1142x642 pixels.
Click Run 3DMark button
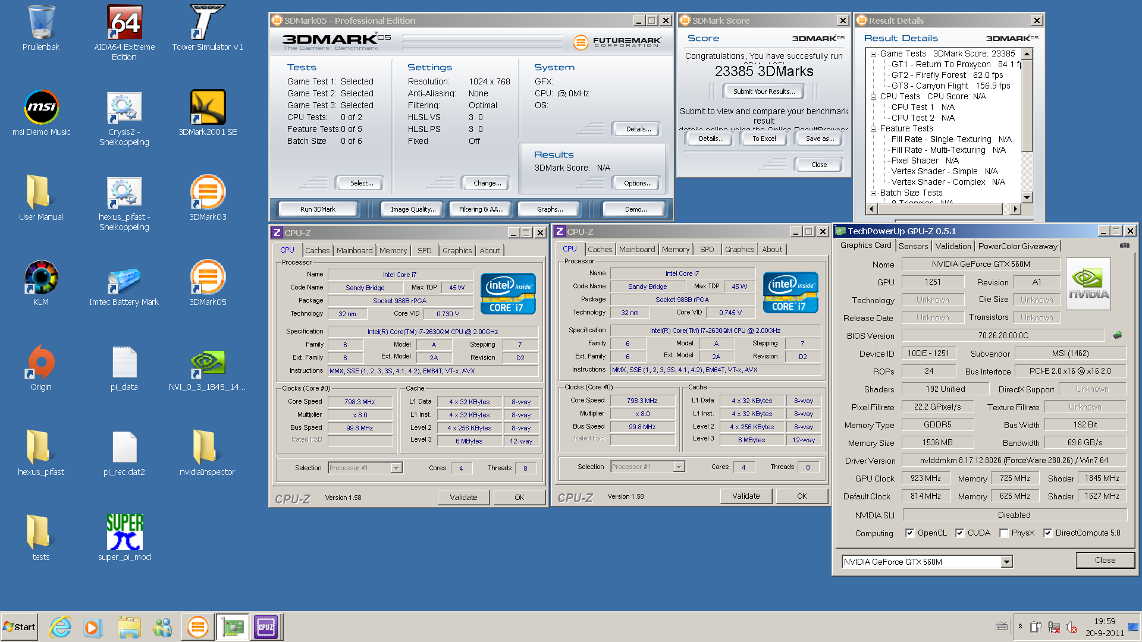click(x=318, y=209)
